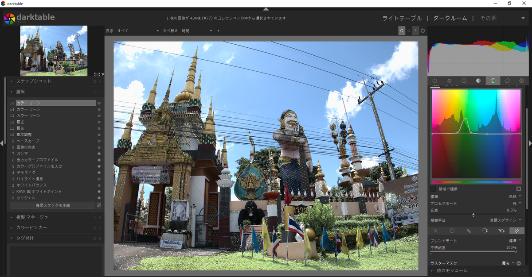Open color group rainbow circle tab
This screenshot has height=277, width=532.
coord(493,81)
